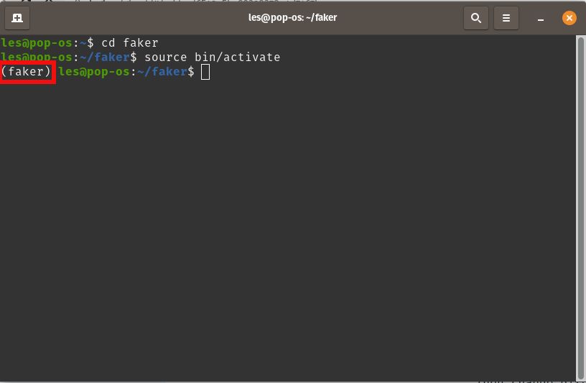Open a new terminal tab
The width and height of the screenshot is (586, 383).
[x=17, y=18]
